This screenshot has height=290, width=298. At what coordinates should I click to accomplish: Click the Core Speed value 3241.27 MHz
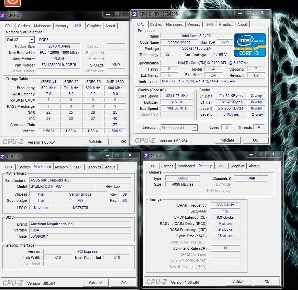point(177,96)
